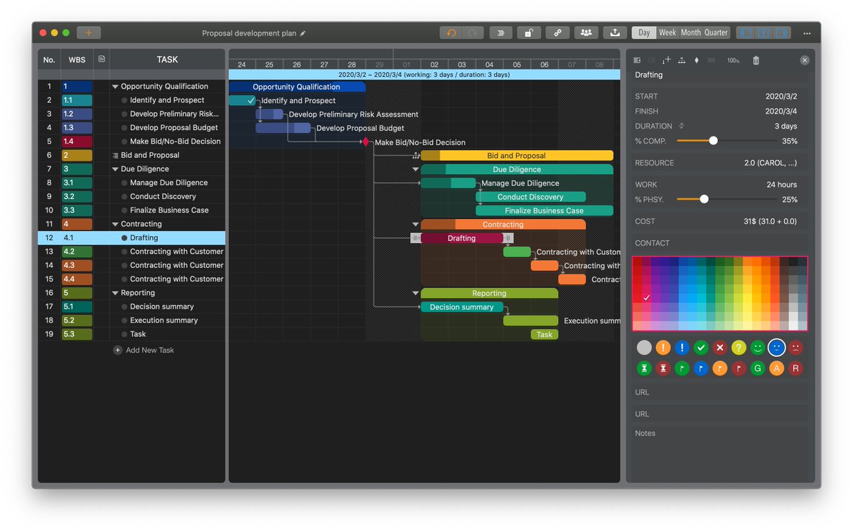Click the add subtask icon in inspector
The height and width of the screenshot is (531, 853).
pos(666,60)
